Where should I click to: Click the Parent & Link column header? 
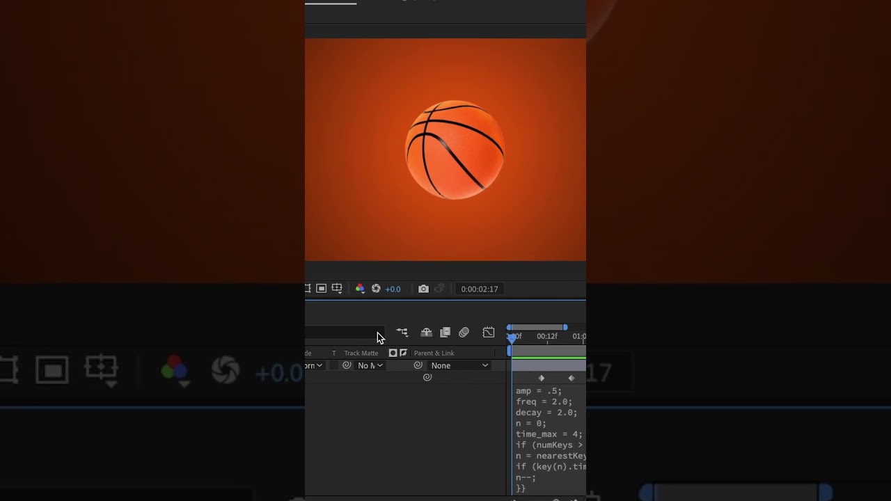[x=434, y=353]
